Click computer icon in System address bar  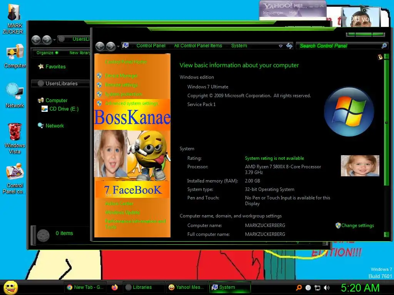(x=125, y=45)
